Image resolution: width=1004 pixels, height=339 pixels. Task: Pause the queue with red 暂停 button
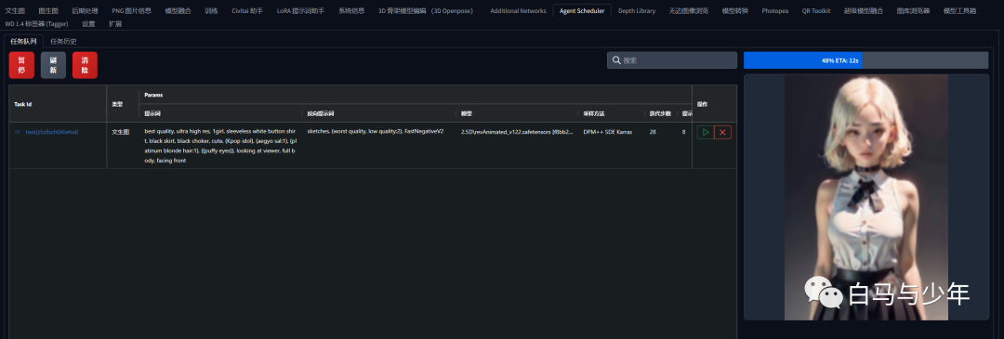click(x=21, y=65)
